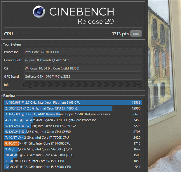Screen dimensions: 181x172
Task: Choose the Ryzen 7 1700X ranking row
Action: coord(73,120)
